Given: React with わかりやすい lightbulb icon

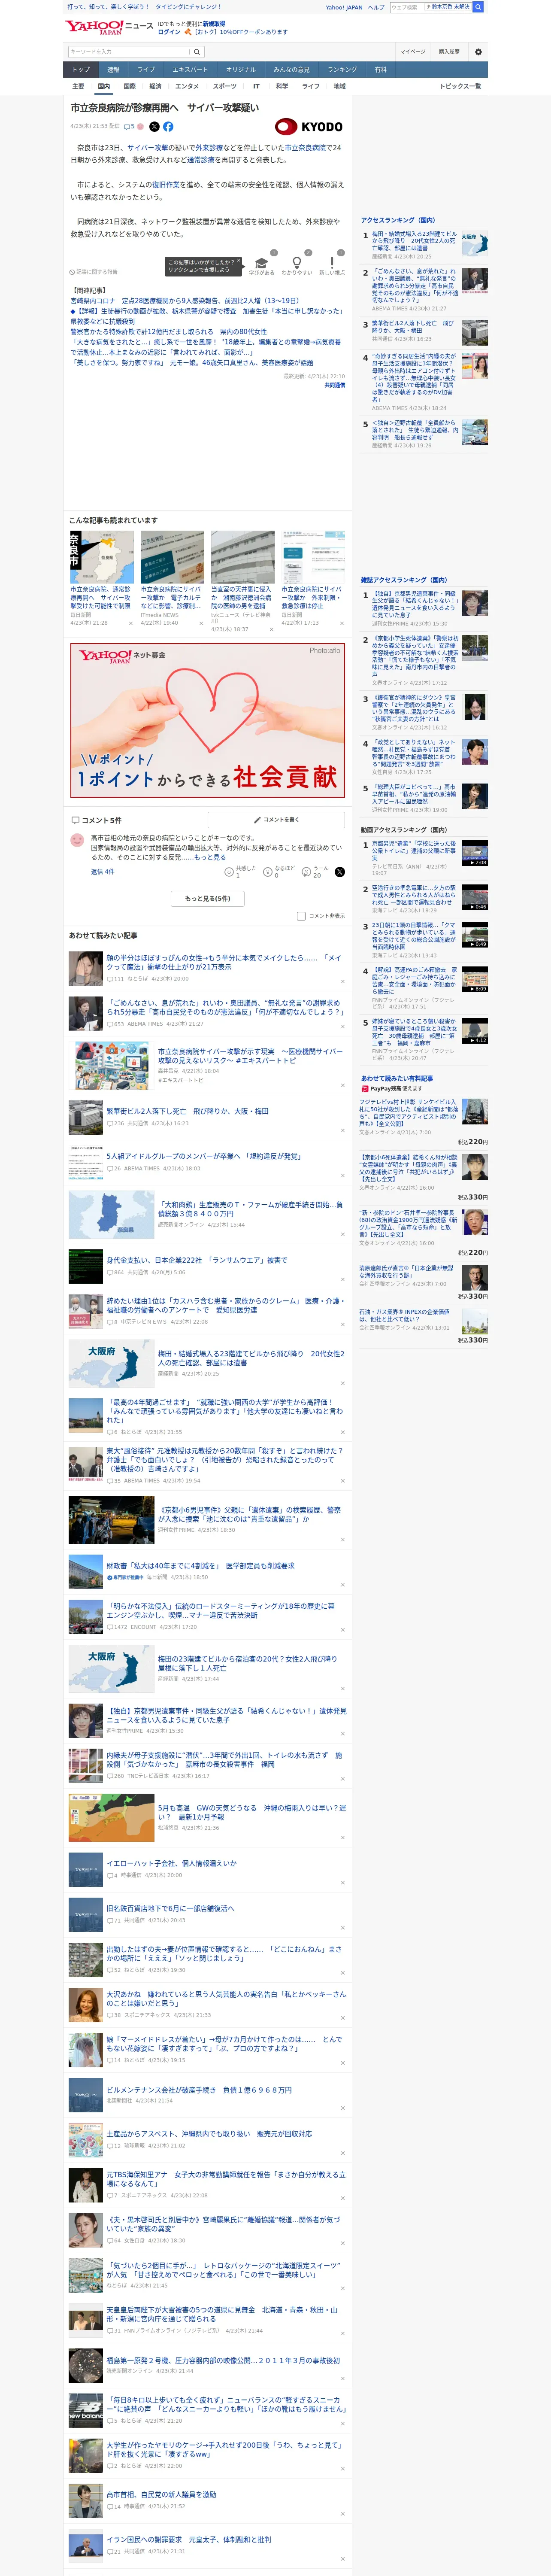Looking at the screenshot, I should pyautogui.click(x=296, y=263).
